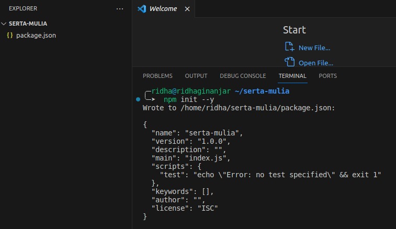The width and height of the screenshot is (396, 229).
Task: Choose the New File... link
Action: click(314, 48)
